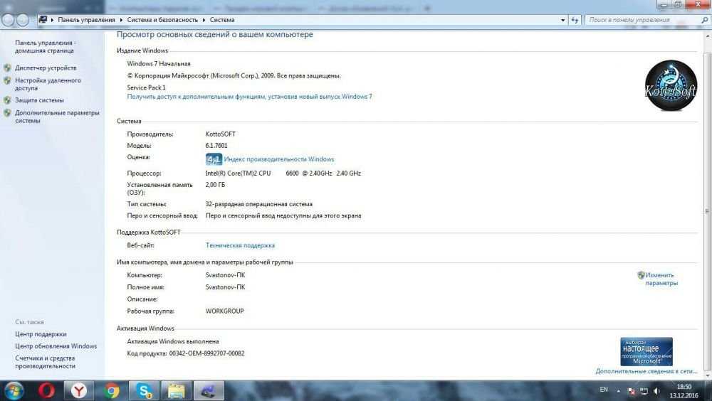Click the genuine Microsoft software badge
This screenshot has width=712, height=401.
pos(646,351)
